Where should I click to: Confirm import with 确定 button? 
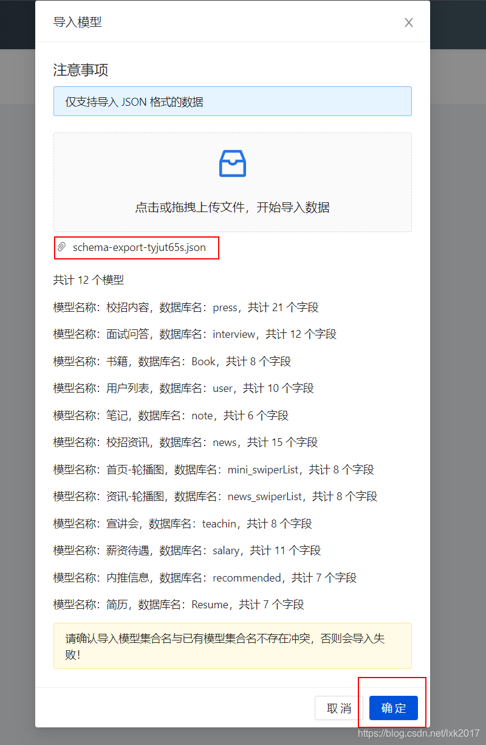pyautogui.click(x=394, y=708)
